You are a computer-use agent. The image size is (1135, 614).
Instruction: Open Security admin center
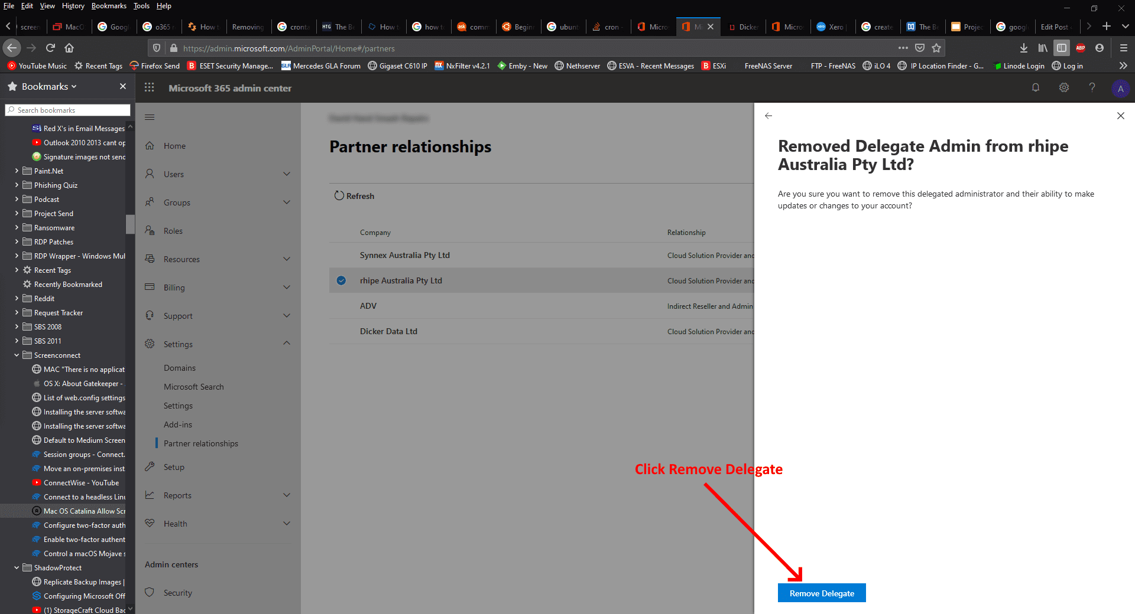(x=178, y=593)
